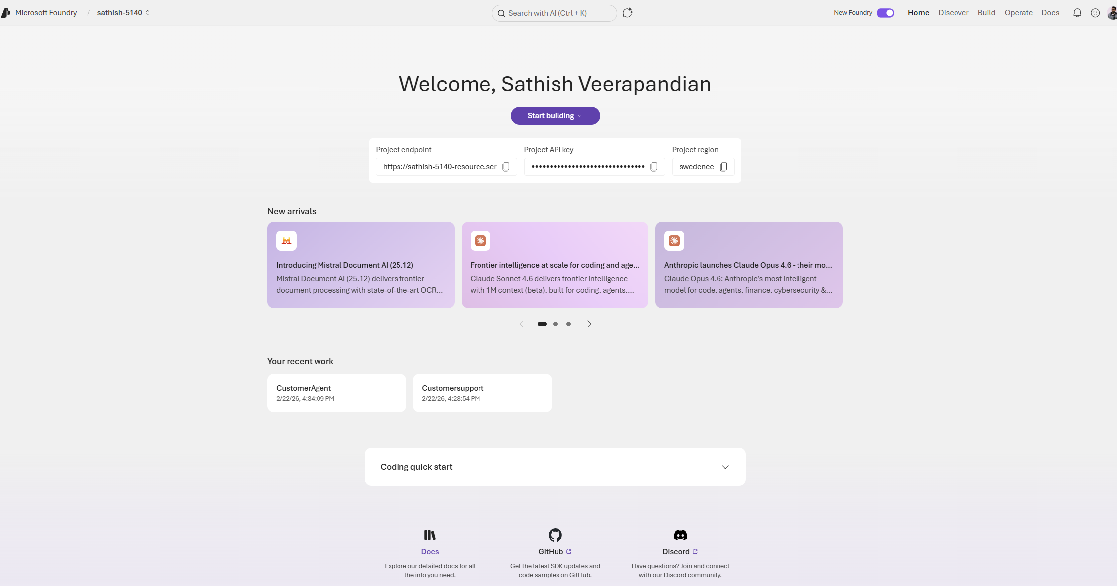This screenshot has width=1117, height=586.
Task: Open the new chat icon beside search
Action: pos(627,13)
